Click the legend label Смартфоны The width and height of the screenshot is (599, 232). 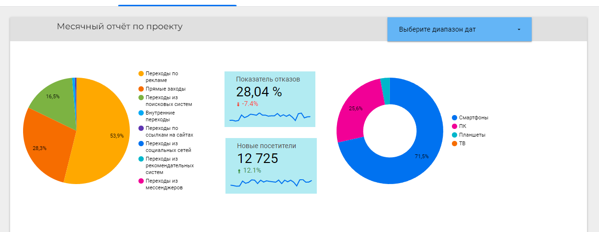tap(474, 117)
